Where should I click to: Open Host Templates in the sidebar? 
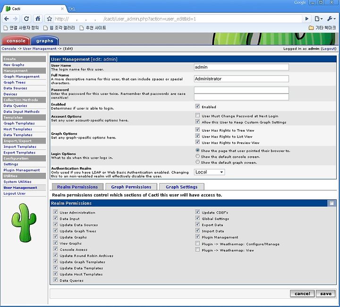(x=18, y=129)
